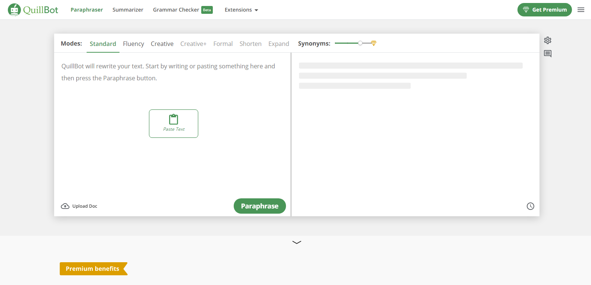This screenshot has height=285, width=591.
Task: Select the Creative mode tab
Action: coord(162,44)
